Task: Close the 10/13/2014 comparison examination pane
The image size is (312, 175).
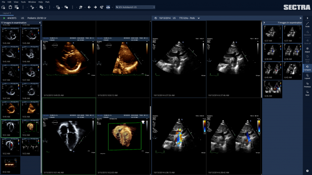Action: coord(301,18)
